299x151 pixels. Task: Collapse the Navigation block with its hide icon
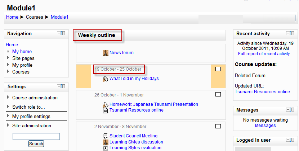tap(59, 33)
